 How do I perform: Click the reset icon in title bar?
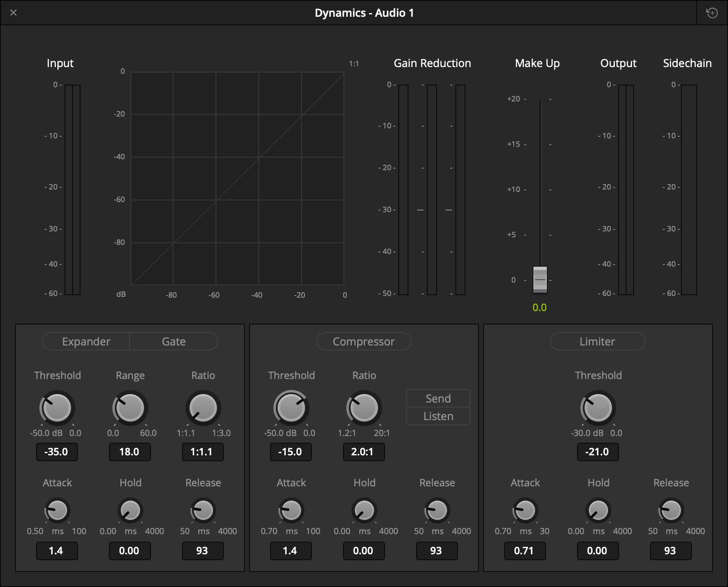(712, 13)
